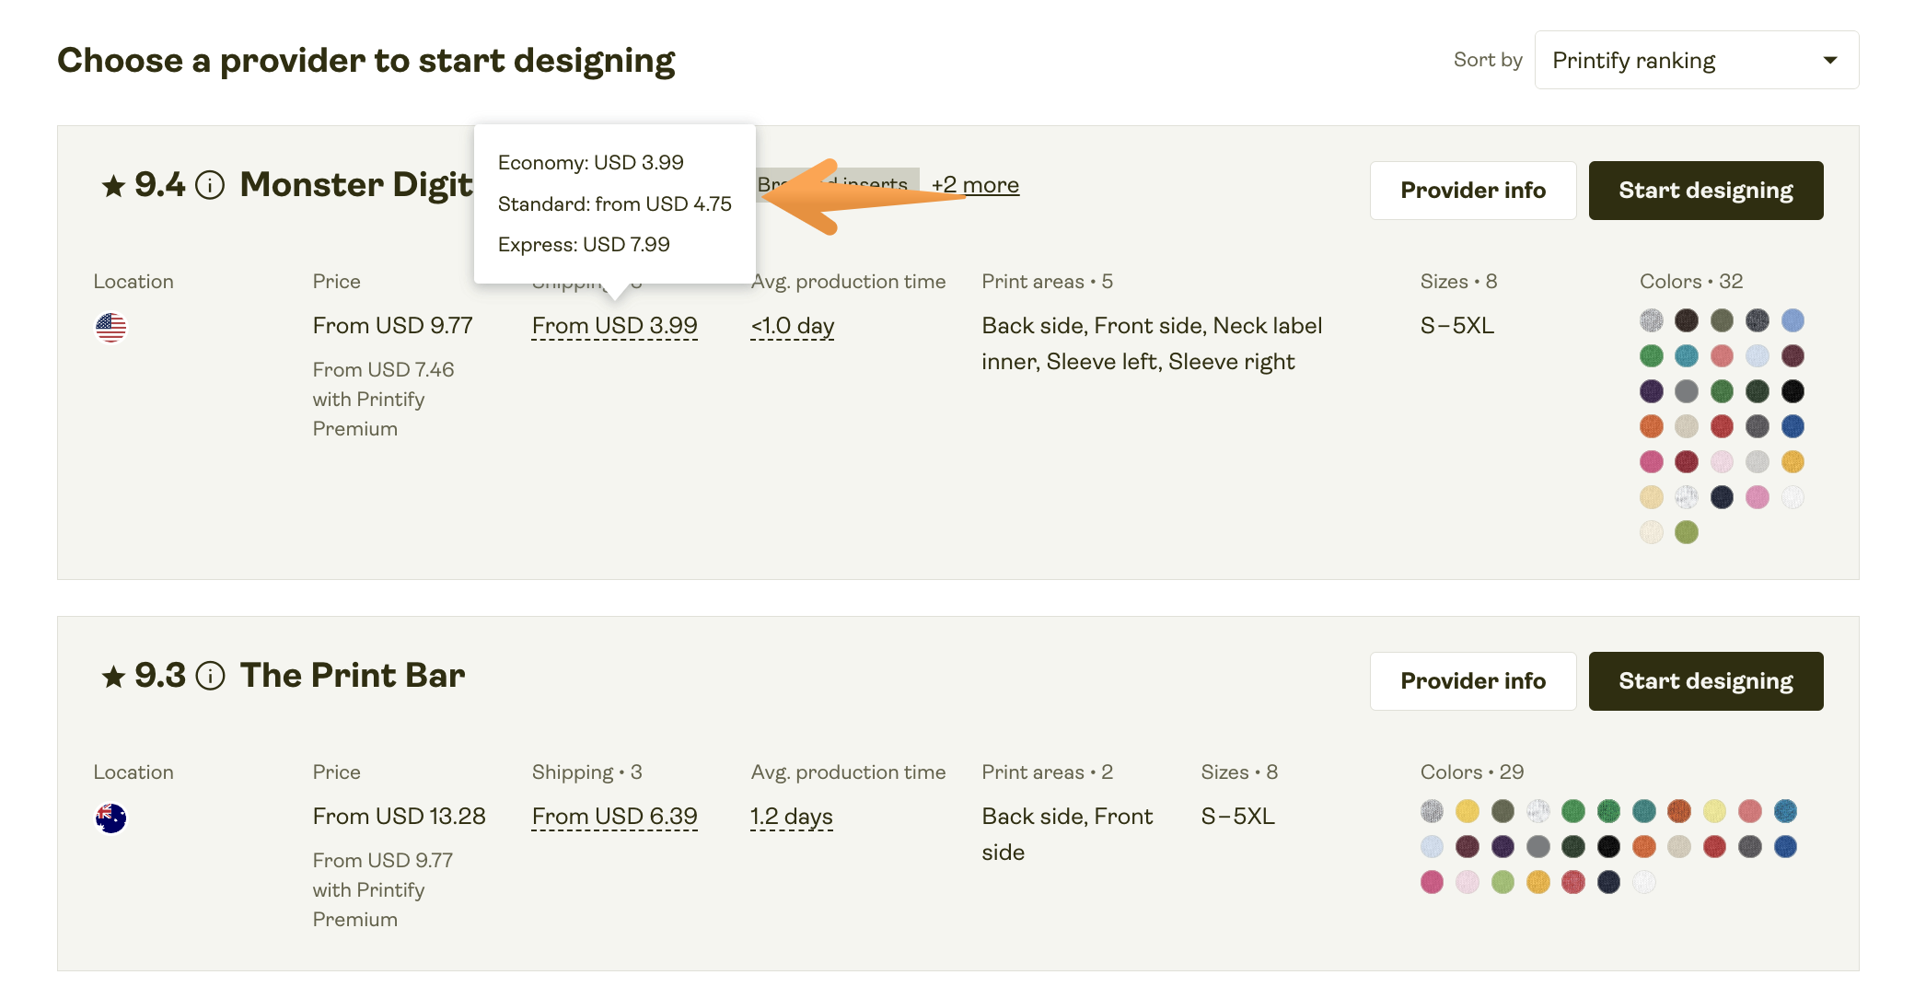1926x998 pixels.
Task: Select salmon pink swatch in The Print Bar colors
Action: pyautogui.click(x=1749, y=811)
